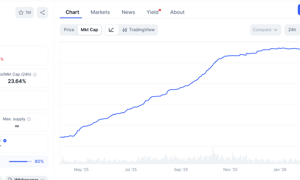Click the 80% progress bar

tap(20, 161)
